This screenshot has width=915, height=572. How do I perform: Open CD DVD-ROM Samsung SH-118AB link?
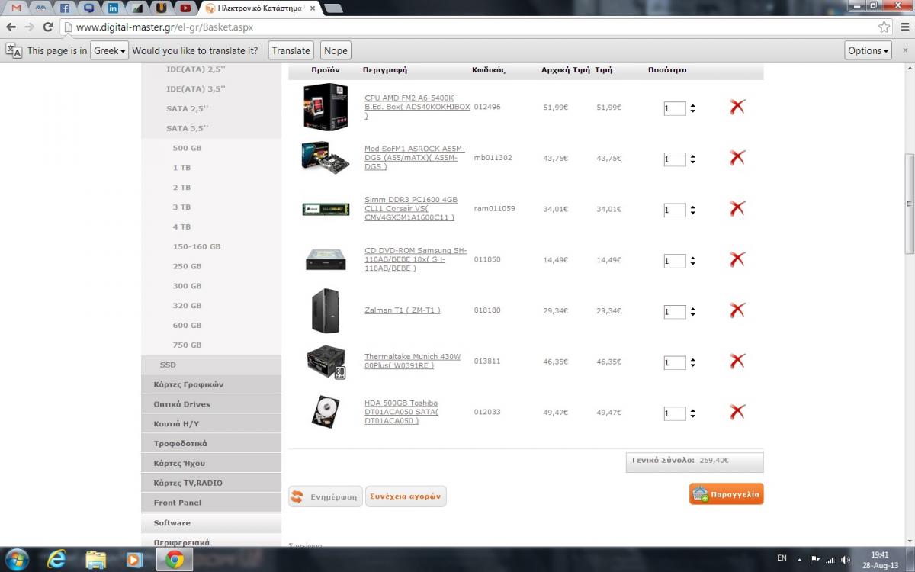tap(416, 259)
